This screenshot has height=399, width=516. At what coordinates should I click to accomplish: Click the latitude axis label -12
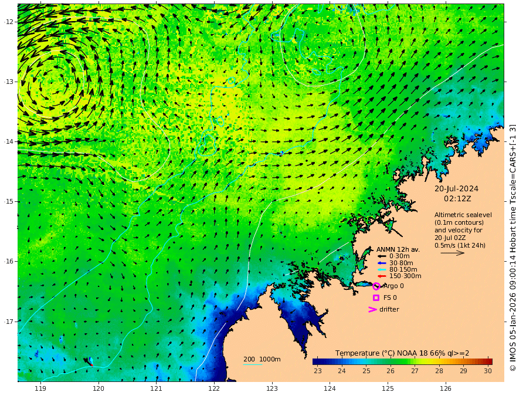tap(9, 22)
